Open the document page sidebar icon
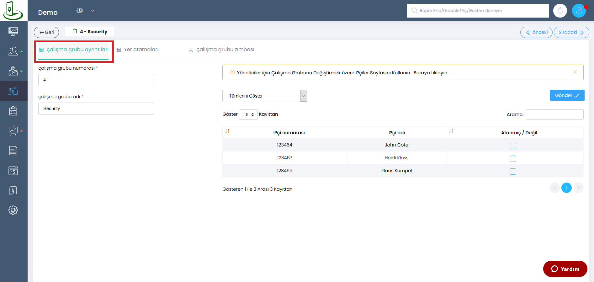Viewport: 594px width, 282px height. click(13, 151)
